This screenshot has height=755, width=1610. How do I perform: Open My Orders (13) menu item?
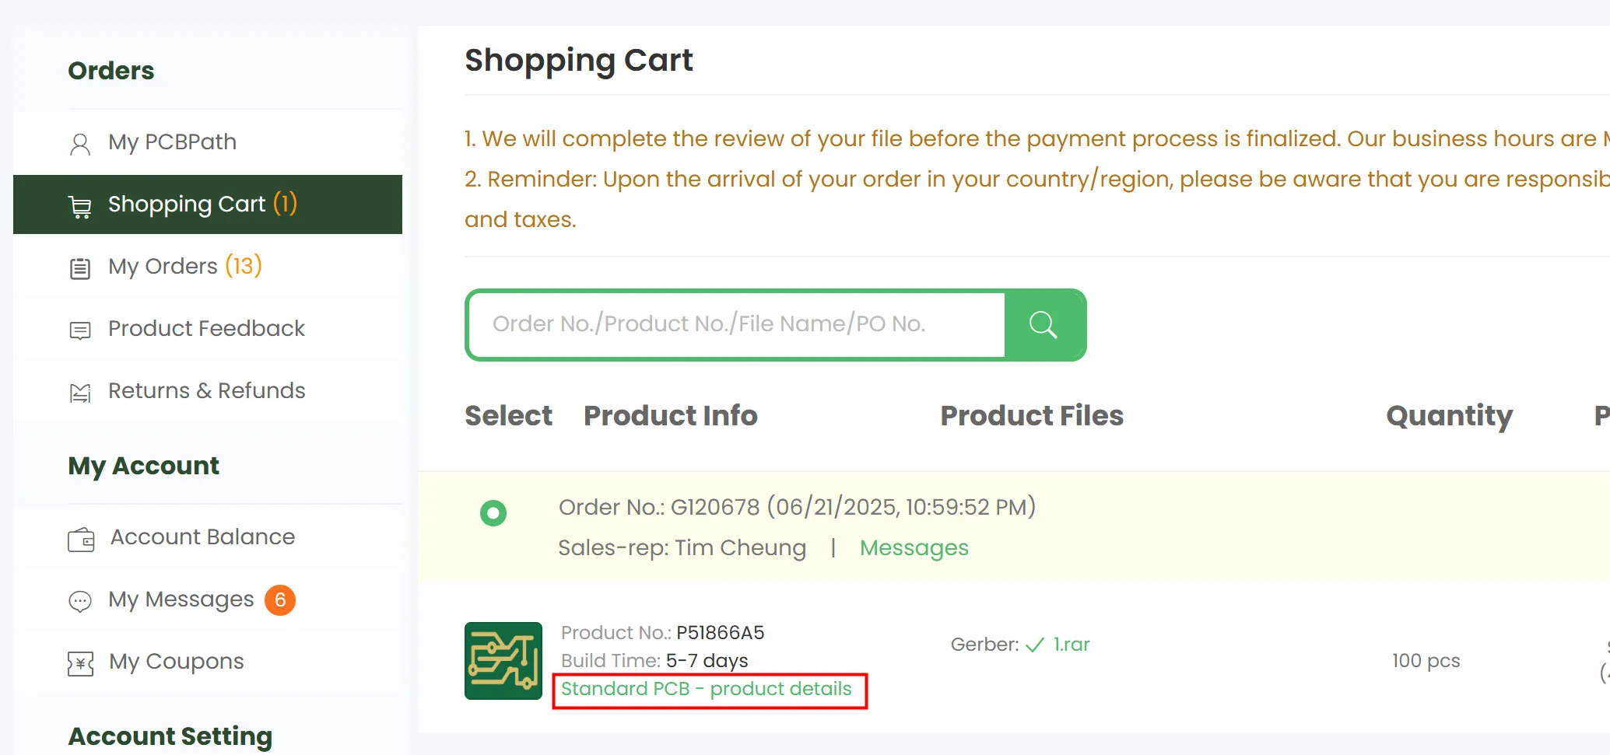pos(184,267)
